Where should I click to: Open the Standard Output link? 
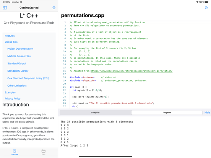pos(17,63)
